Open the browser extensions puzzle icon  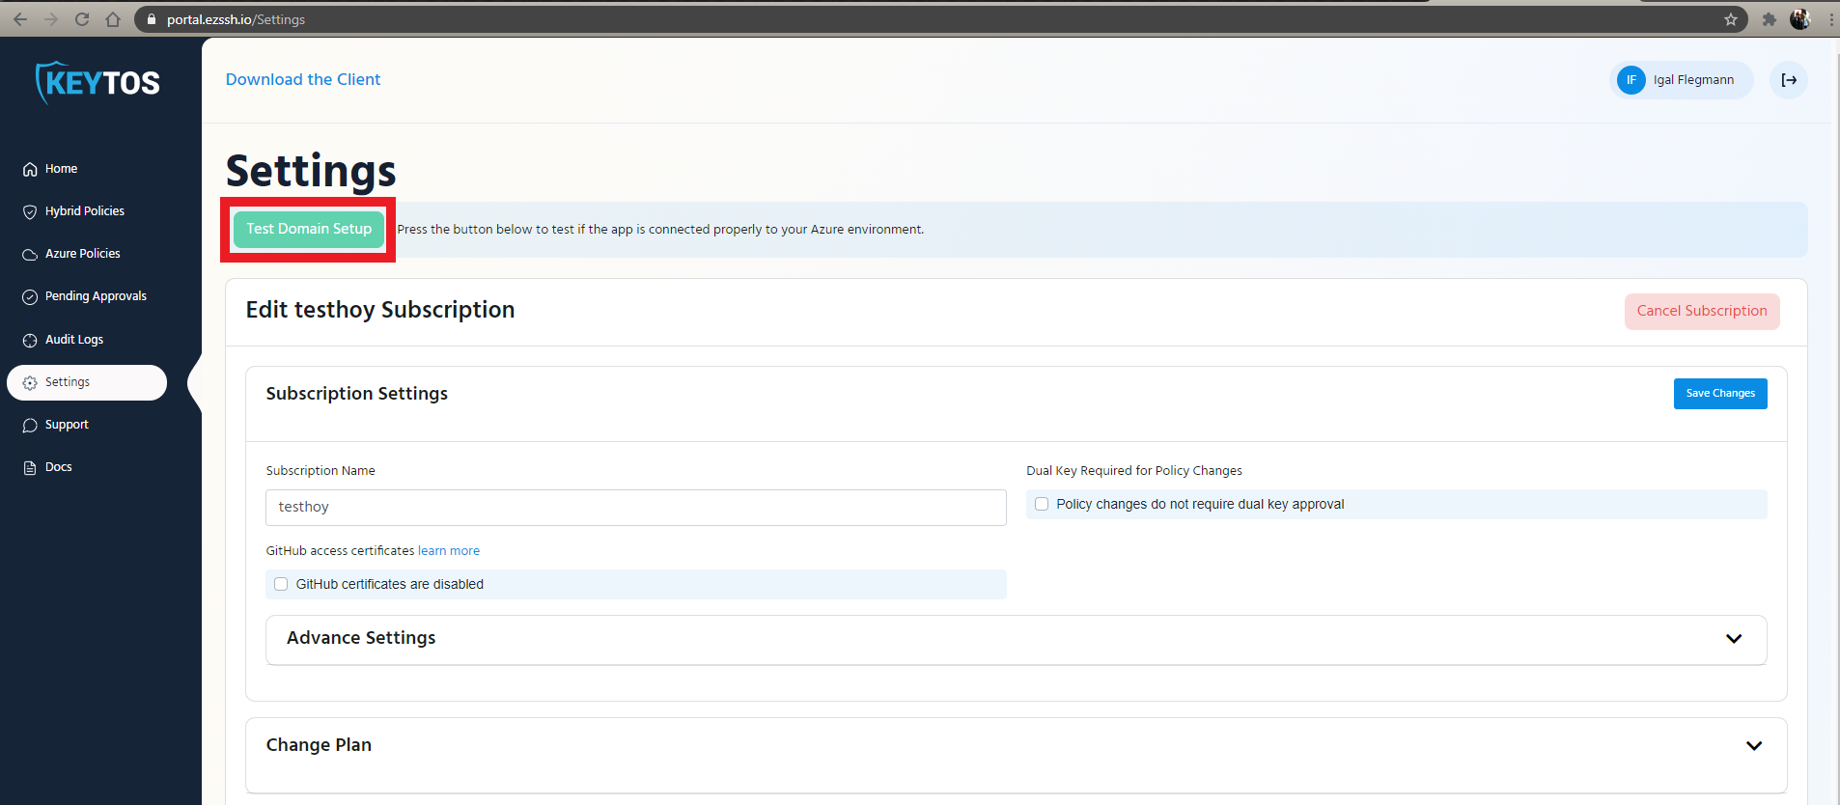click(x=1769, y=19)
